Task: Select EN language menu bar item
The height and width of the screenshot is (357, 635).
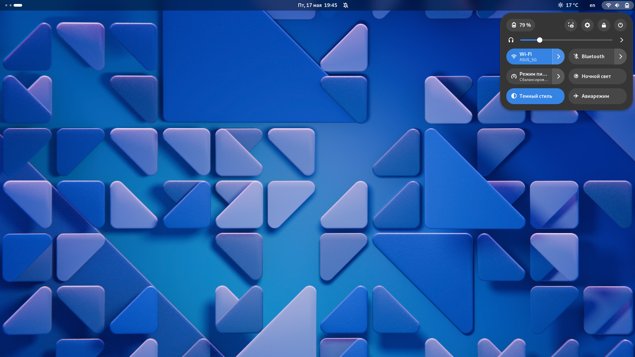Action: pyautogui.click(x=592, y=5)
